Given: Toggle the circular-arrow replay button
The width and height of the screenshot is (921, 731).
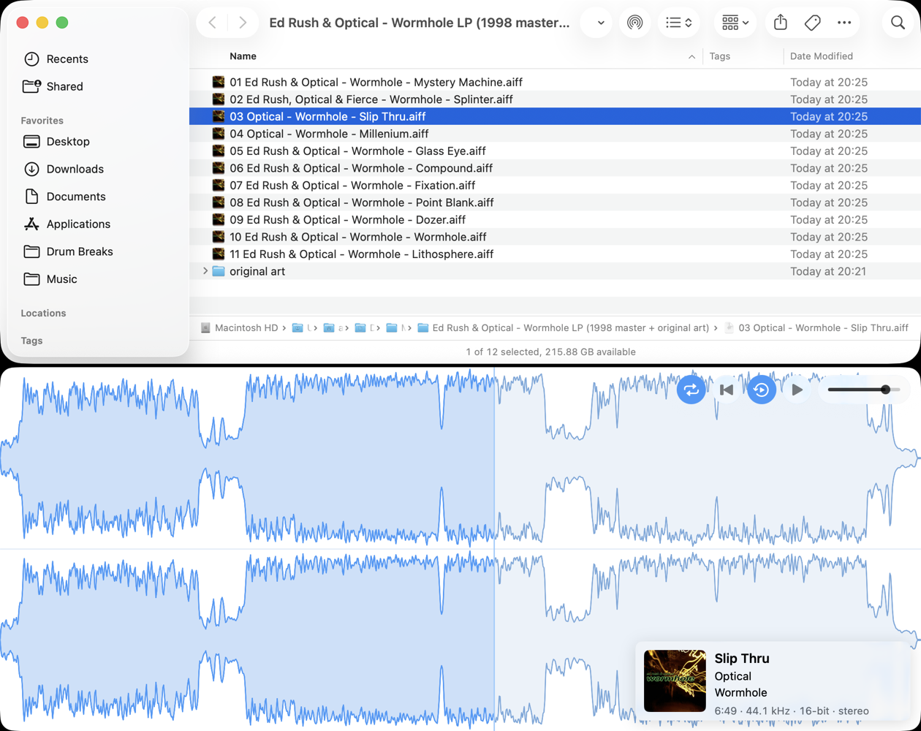Looking at the screenshot, I should click(761, 390).
